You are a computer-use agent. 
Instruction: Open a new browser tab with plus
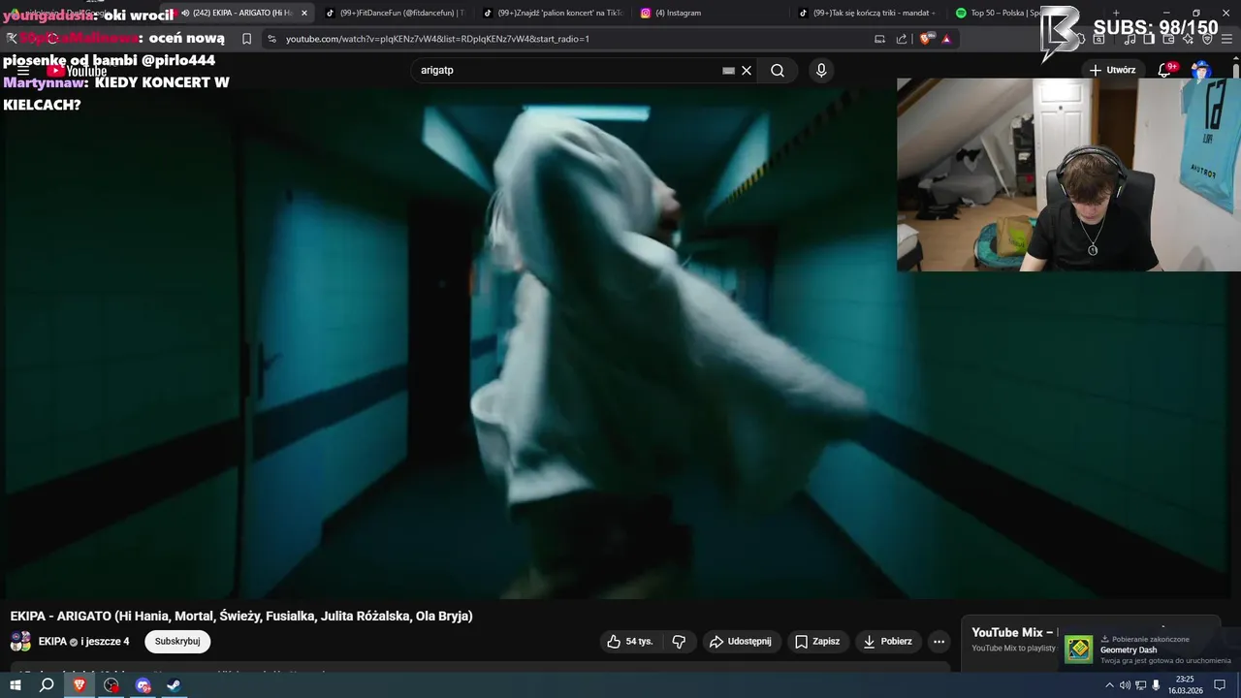pyautogui.click(x=1115, y=13)
